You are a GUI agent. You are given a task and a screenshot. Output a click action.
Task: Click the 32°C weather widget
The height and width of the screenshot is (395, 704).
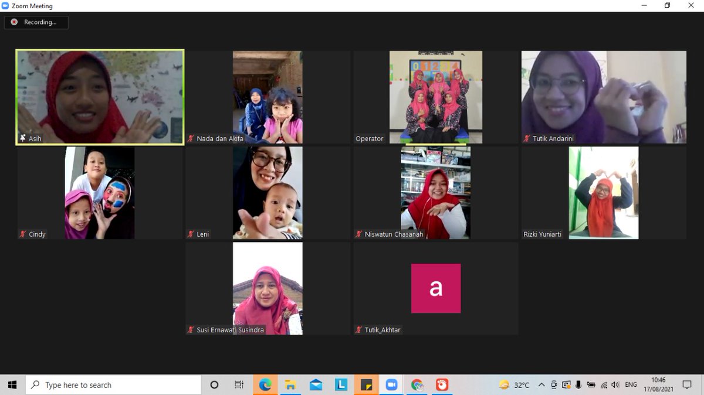515,385
